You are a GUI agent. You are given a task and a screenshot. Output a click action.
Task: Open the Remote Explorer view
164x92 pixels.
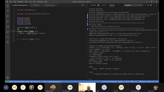point(7,27)
